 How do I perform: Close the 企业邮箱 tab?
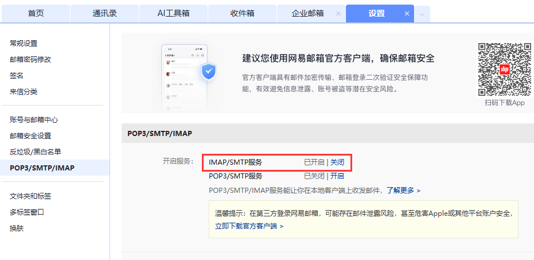tap(338, 14)
